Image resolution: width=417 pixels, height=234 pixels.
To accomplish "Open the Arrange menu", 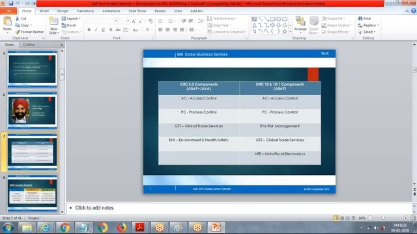I will tap(300, 25).
